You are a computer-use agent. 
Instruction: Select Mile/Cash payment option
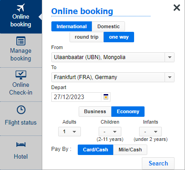[x=130, y=150]
